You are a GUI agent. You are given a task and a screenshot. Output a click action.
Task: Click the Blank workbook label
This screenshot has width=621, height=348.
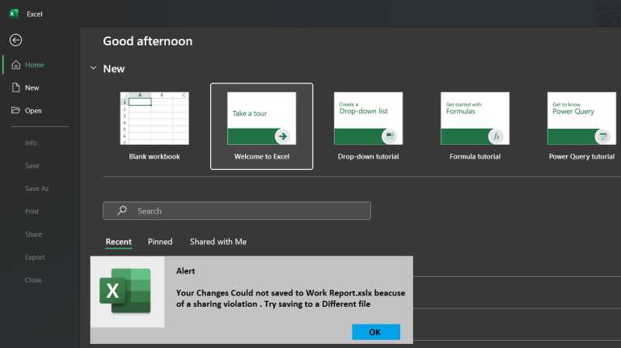[x=154, y=156]
